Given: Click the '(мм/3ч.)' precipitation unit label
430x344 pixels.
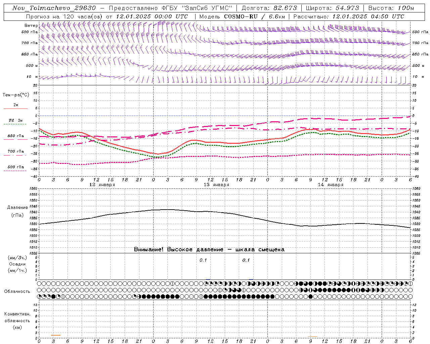Looking at the screenshot, I should tap(17, 258).
